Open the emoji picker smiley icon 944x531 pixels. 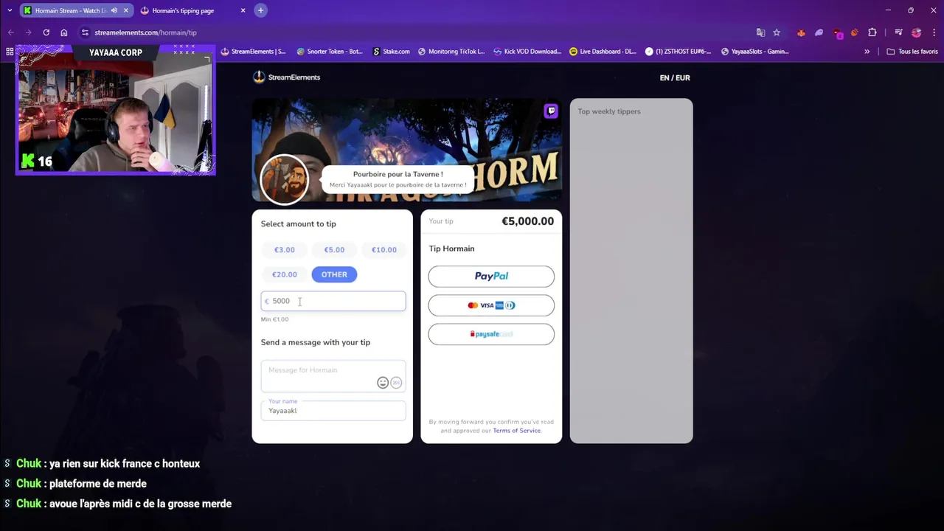coord(383,382)
